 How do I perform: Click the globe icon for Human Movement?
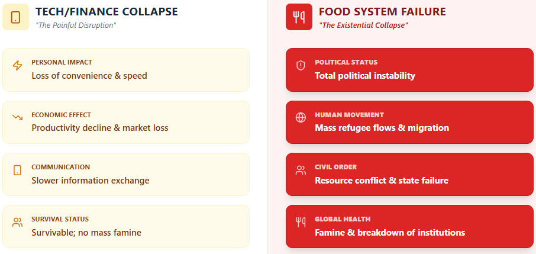(301, 117)
